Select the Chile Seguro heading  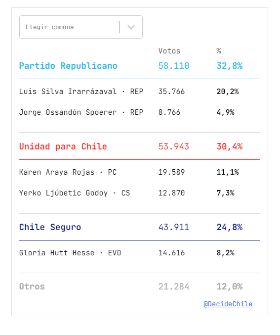50,227
